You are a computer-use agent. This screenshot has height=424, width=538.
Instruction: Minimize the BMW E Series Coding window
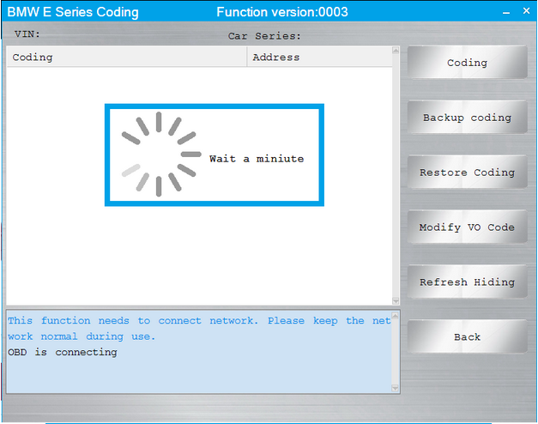[x=506, y=12]
